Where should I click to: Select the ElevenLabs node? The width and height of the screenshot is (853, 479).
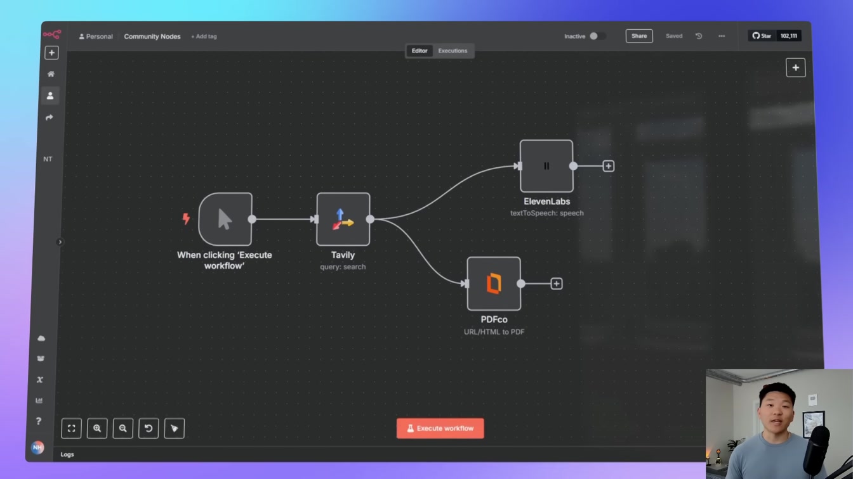pos(546,166)
